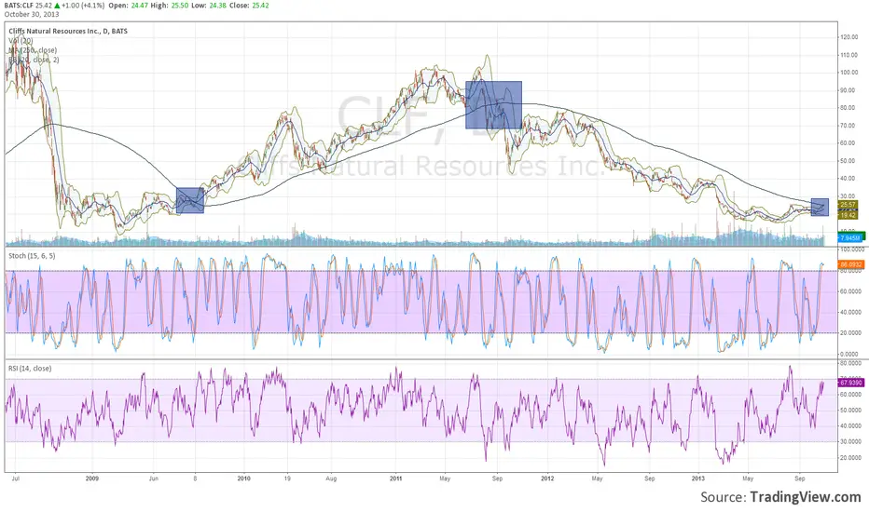Click the 30.0000 RSI axis label
The height and width of the screenshot is (512, 869).
tap(851, 441)
